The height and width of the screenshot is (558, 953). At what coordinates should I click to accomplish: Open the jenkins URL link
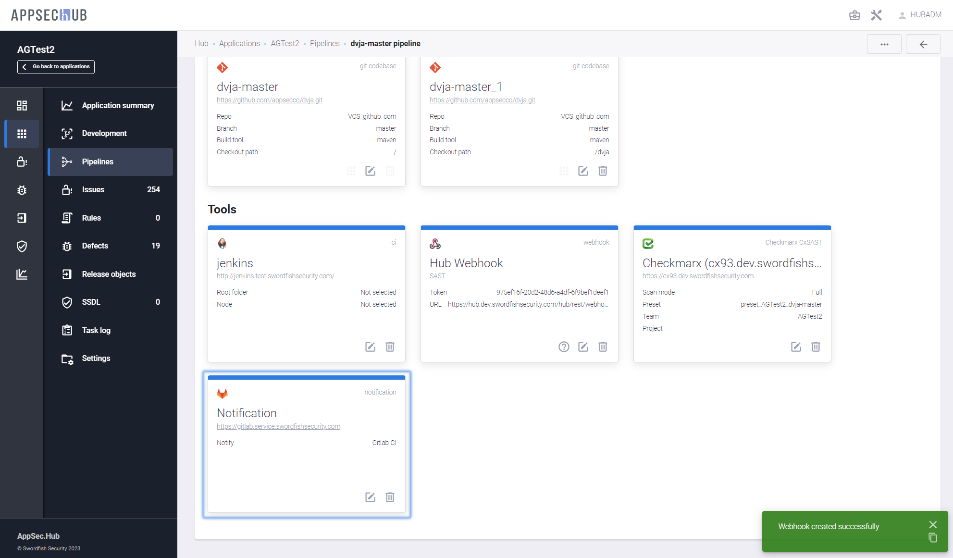click(275, 276)
